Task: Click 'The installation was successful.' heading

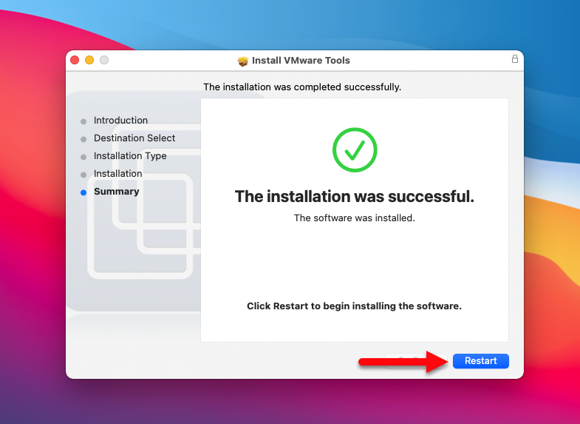Action: tap(355, 196)
